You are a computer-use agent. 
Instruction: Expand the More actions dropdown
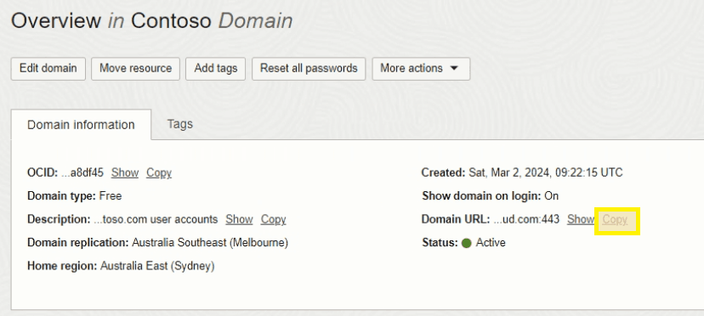[x=421, y=69]
